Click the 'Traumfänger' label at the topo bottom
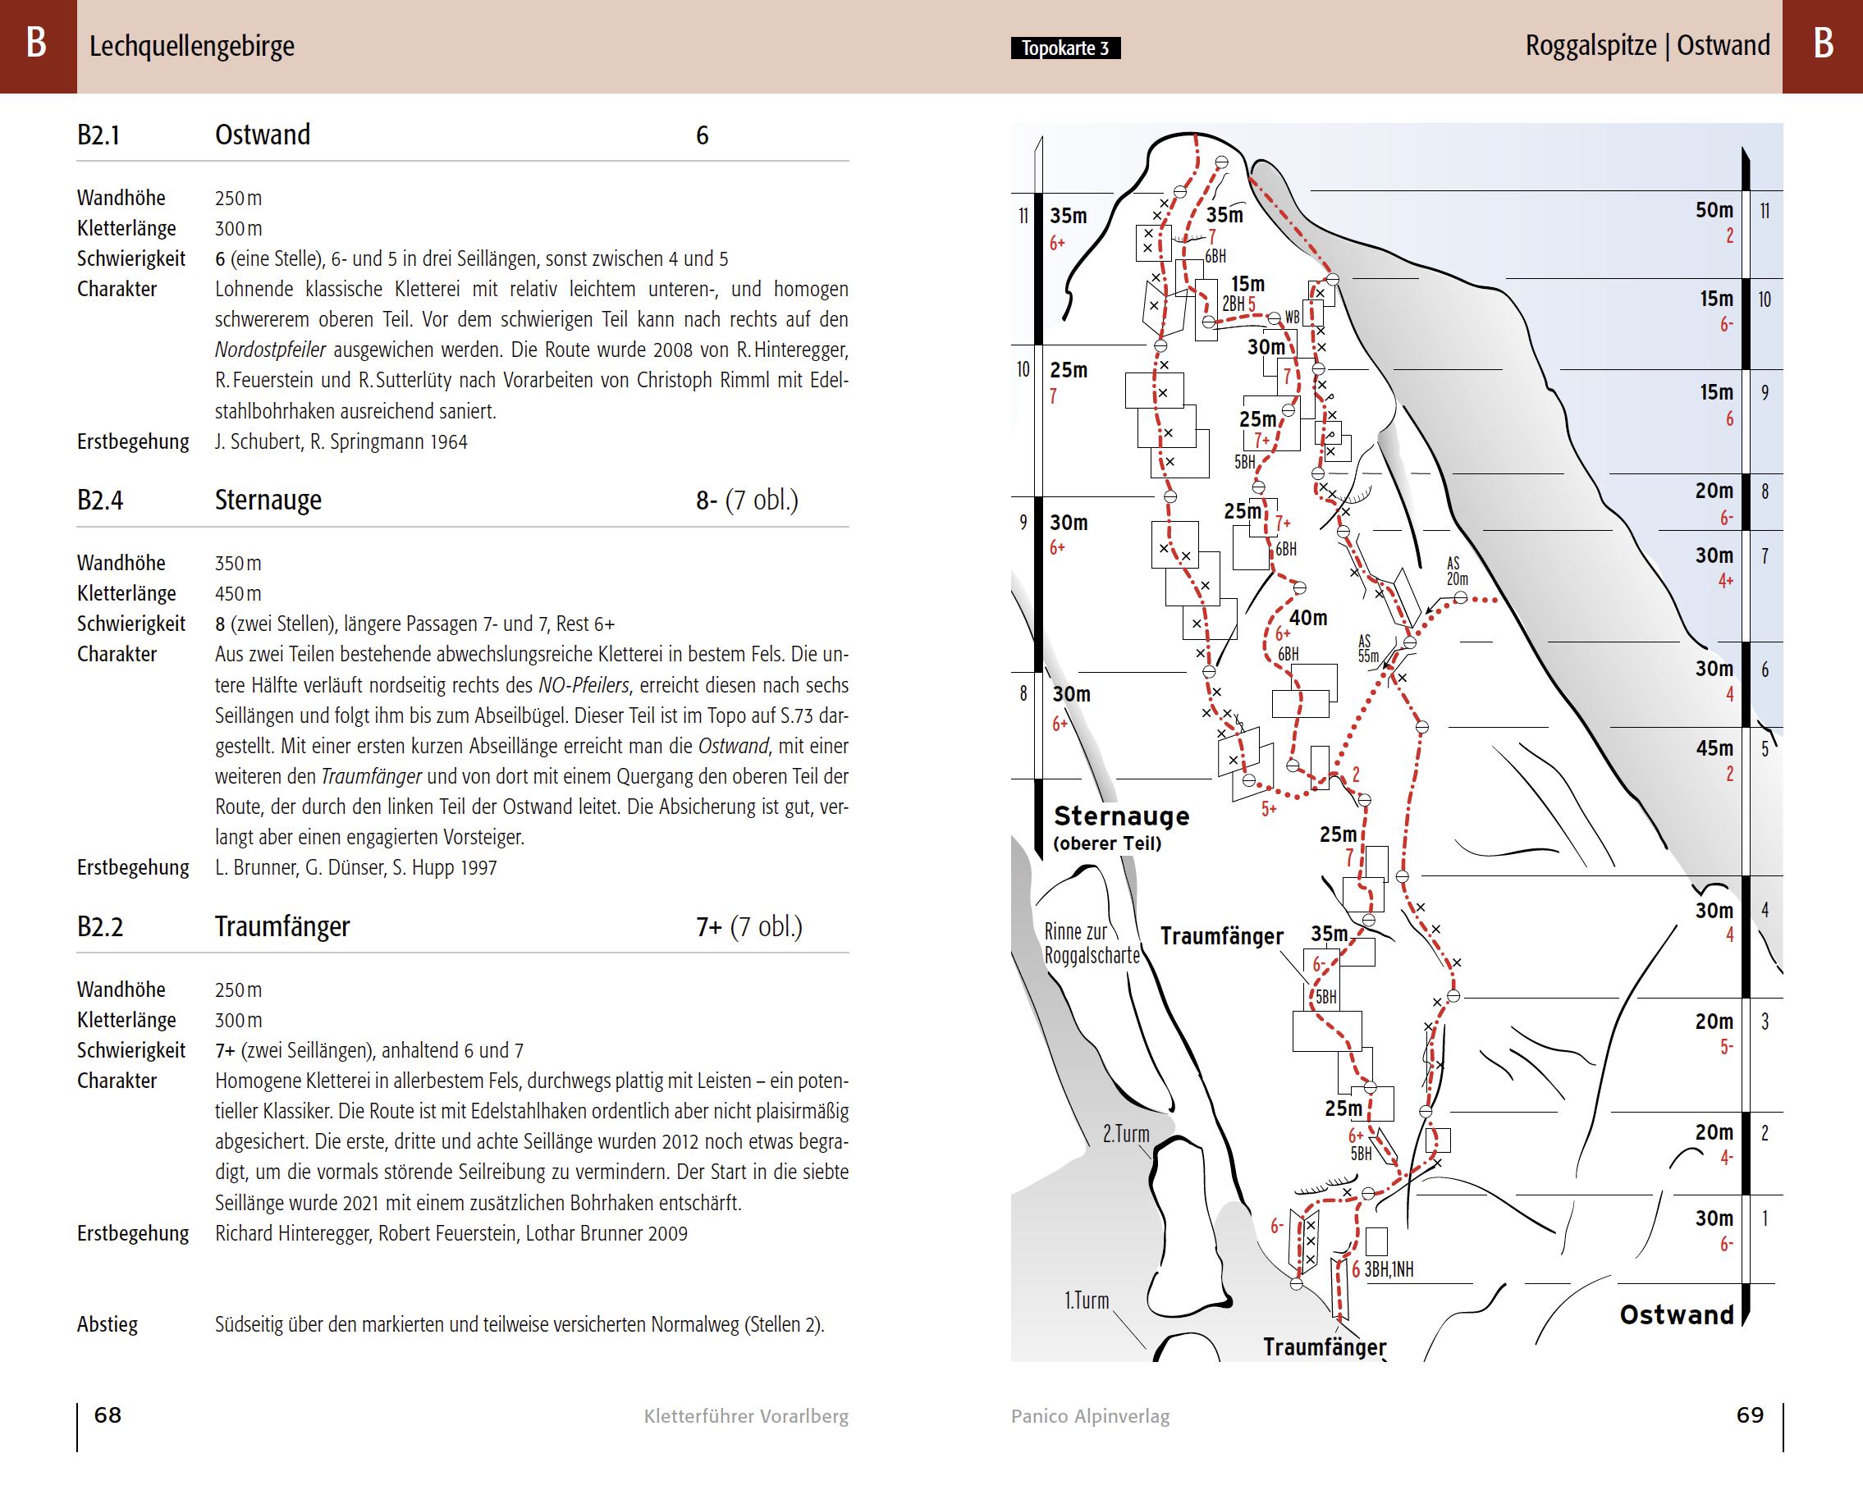The height and width of the screenshot is (1490, 1863). click(x=1325, y=1346)
